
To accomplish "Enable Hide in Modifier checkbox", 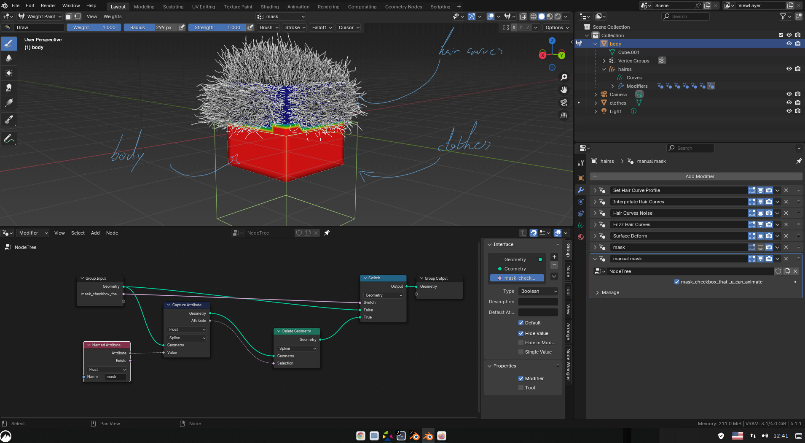I will pyautogui.click(x=521, y=343).
